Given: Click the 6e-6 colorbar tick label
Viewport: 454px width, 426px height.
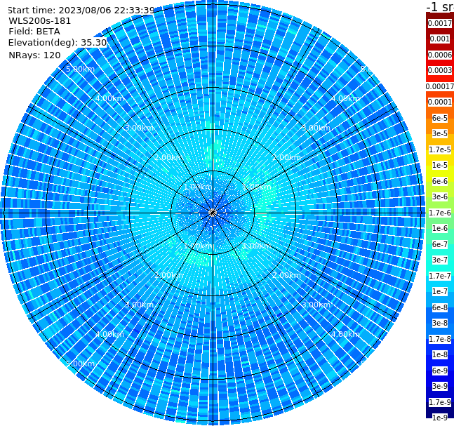Looking at the screenshot, I should [x=440, y=181].
